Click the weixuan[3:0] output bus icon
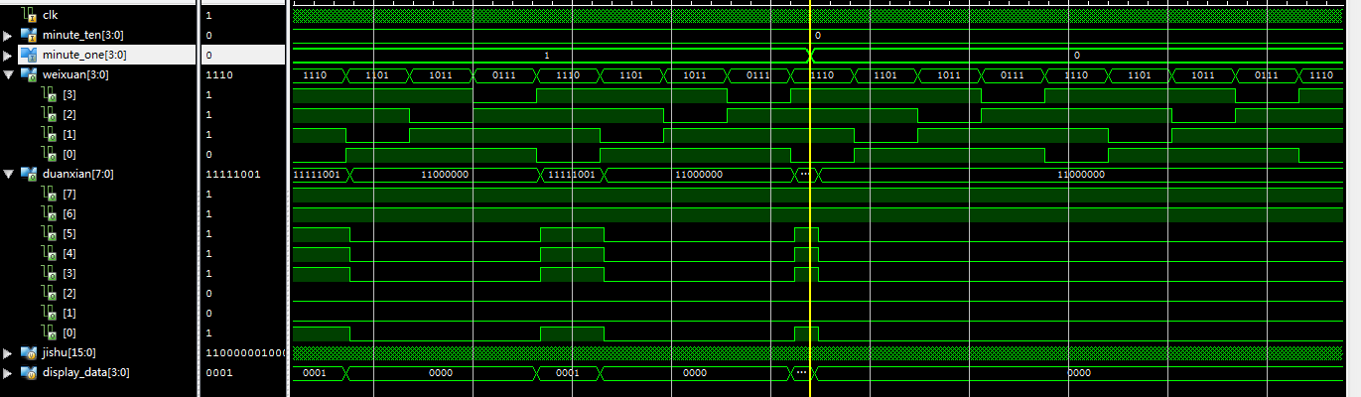 pos(29,74)
